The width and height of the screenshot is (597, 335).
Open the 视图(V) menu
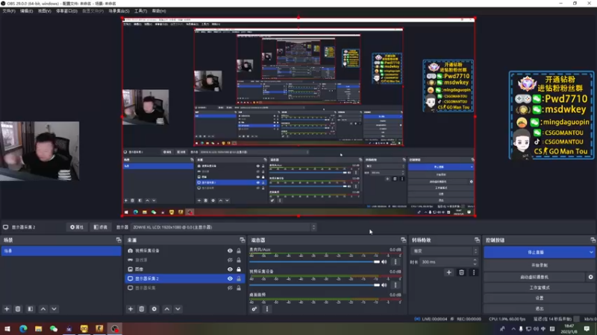pos(44,11)
